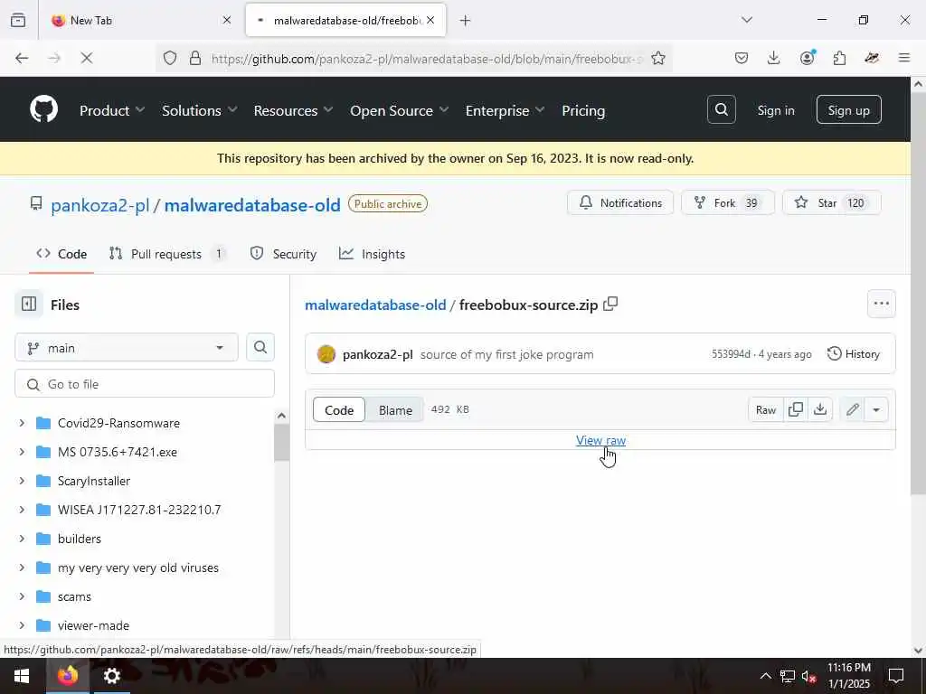Switch to Blame view toggle
This screenshot has width=926, height=694.
coord(395,410)
